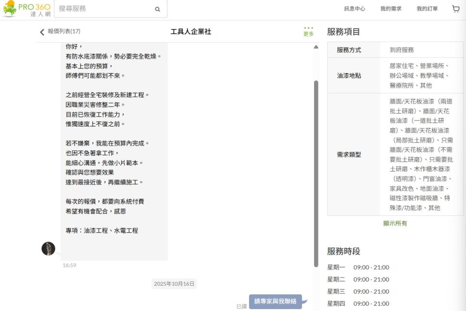This screenshot has width=466, height=311.
Task: Click the search magnifier icon
Action: (x=157, y=9)
